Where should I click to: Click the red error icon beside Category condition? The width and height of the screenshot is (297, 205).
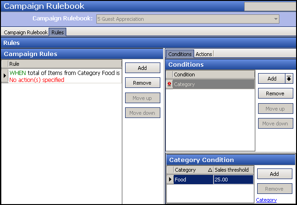[169, 84]
